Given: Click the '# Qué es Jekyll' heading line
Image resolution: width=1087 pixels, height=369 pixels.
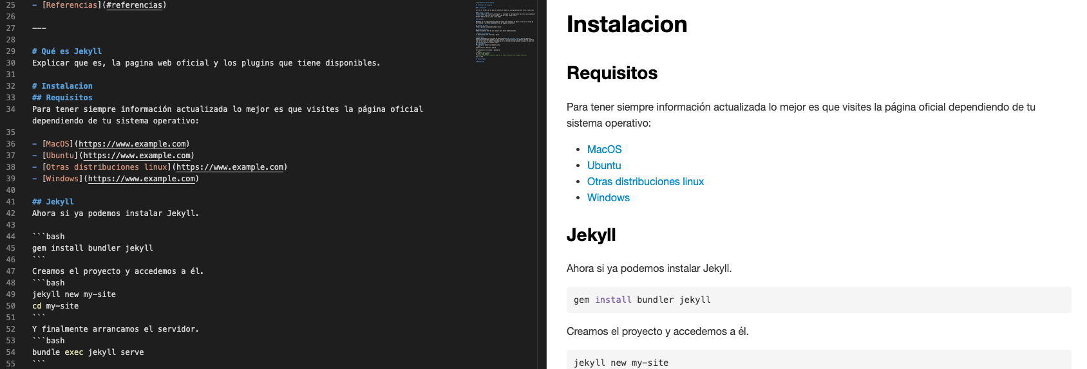Looking at the screenshot, I should pyautogui.click(x=67, y=51).
